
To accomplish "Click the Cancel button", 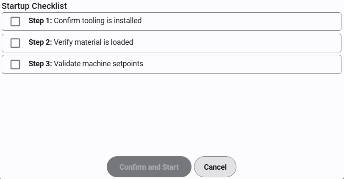I will [215, 167].
